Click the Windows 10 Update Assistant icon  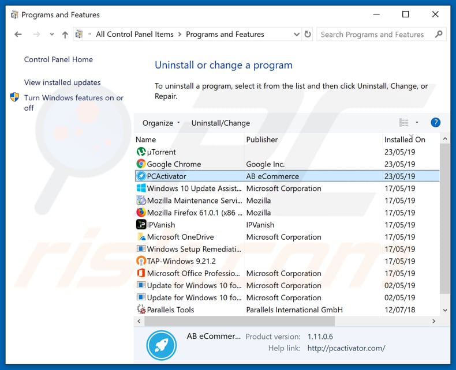point(141,188)
